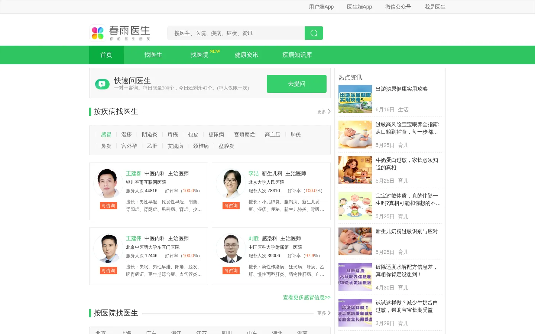
Task: Open thumbnail for 出游泌尿健康实用攻略 article
Action: click(x=355, y=99)
